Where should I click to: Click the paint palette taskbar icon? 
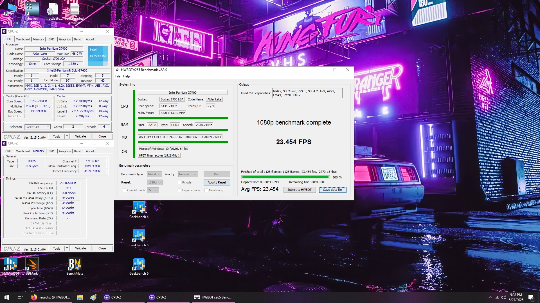[x=94, y=297]
